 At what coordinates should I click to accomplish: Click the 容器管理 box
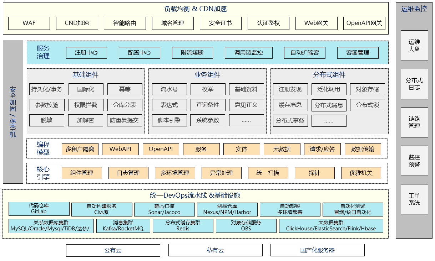coord(358,53)
